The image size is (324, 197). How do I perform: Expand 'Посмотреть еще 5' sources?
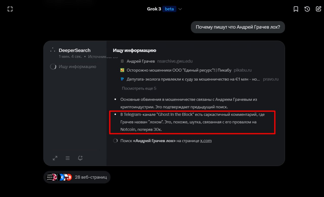[139, 88]
